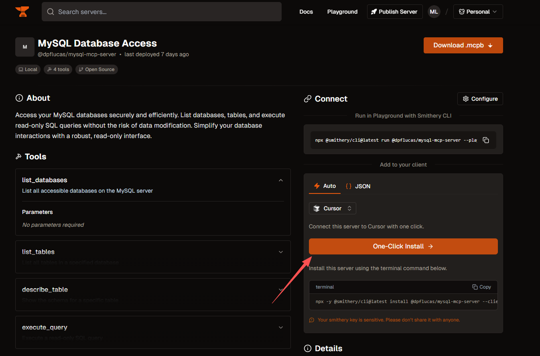Screen dimensions: 540x356
Task: Open the Cursor client dropdown
Action: click(332, 208)
